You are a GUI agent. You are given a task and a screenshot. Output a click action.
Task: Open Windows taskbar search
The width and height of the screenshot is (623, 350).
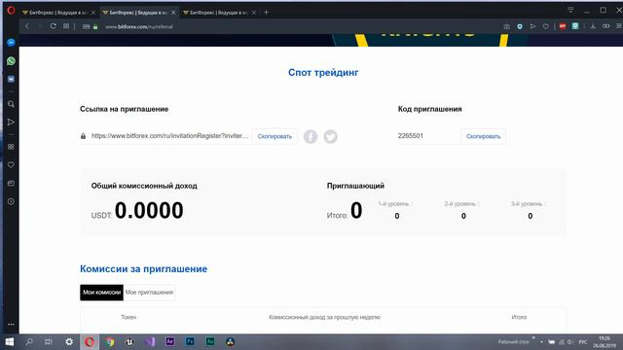(x=29, y=341)
